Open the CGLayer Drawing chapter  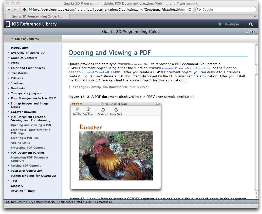(23, 112)
